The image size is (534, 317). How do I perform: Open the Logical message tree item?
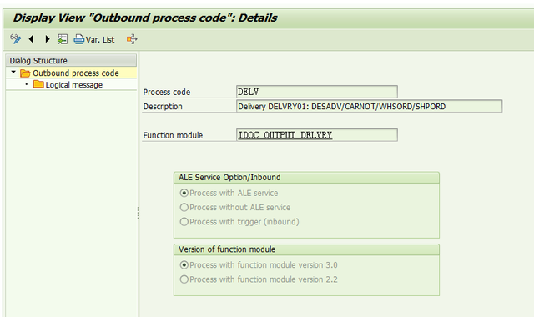click(74, 85)
